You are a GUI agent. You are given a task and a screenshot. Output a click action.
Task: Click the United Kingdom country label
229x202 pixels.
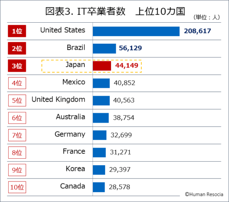59,99
